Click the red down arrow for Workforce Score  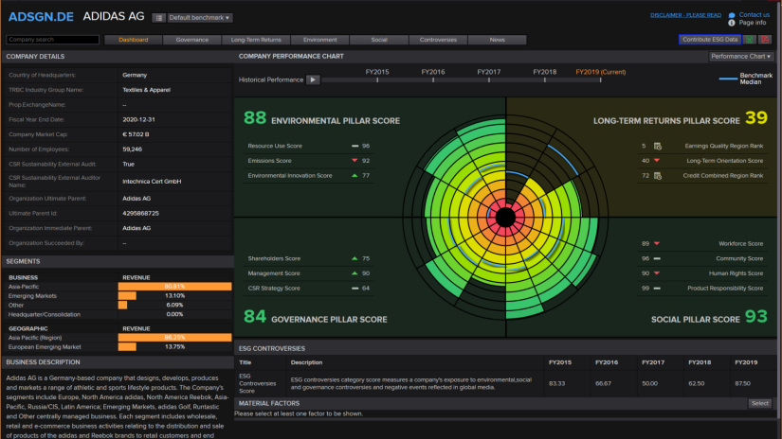(657, 243)
